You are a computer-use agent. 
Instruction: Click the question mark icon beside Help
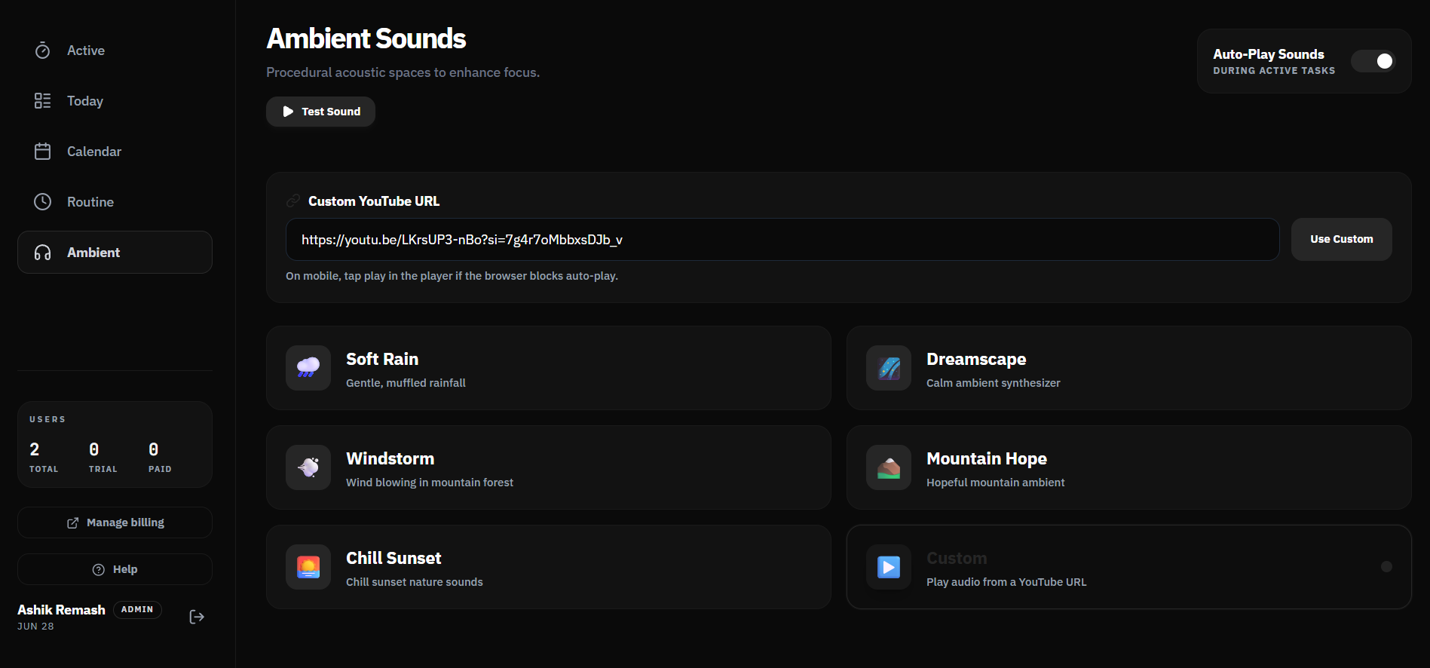[98, 570]
